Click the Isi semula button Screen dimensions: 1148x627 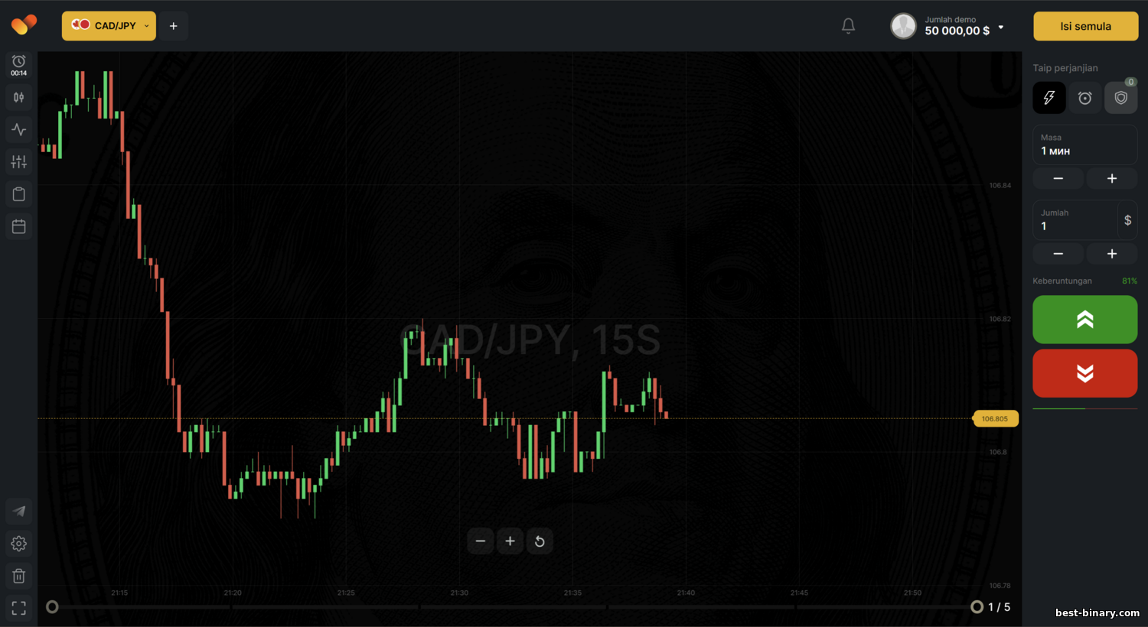[x=1085, y=26]
